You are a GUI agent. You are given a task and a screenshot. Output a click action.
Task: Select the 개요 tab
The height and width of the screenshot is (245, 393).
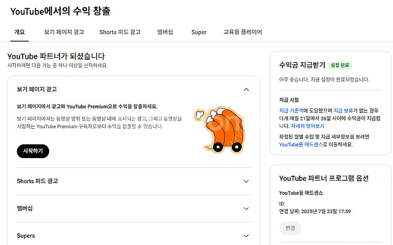(x=20, y=32)
